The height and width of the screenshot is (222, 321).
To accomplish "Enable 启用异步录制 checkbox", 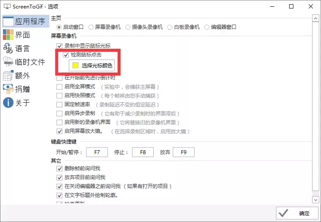I will point(59,113).
